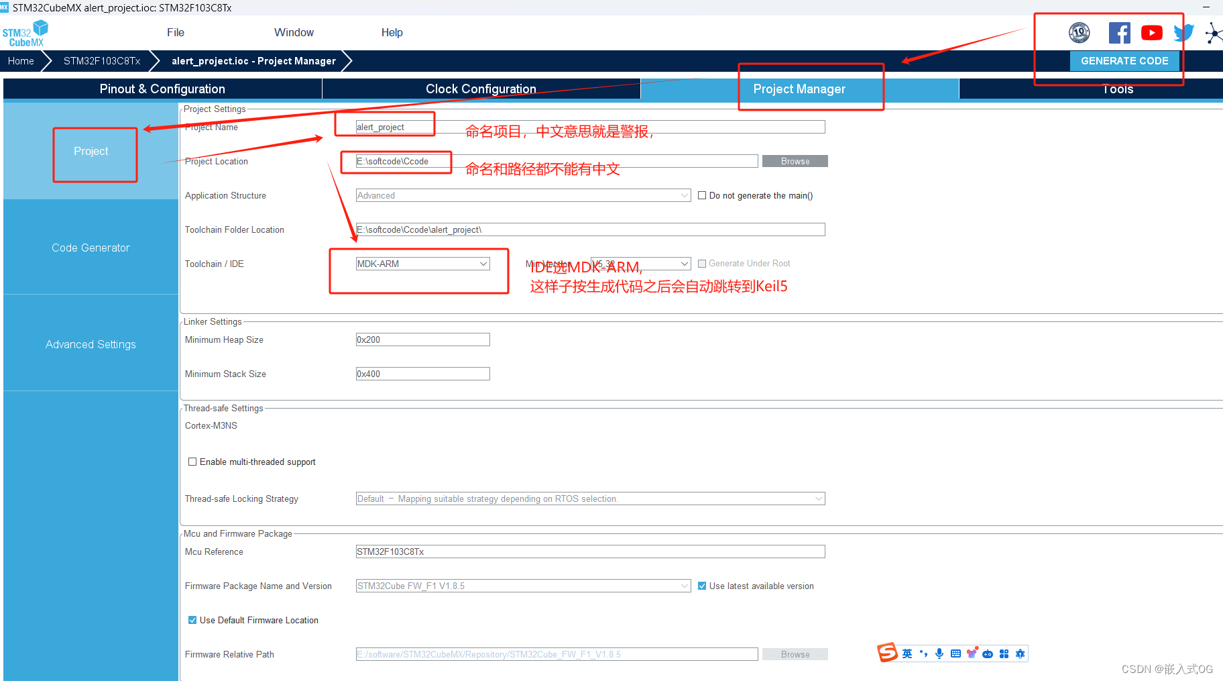Click the Project Location path field
The width and height of the screenshot is (1223, 681).
(557, 161)
